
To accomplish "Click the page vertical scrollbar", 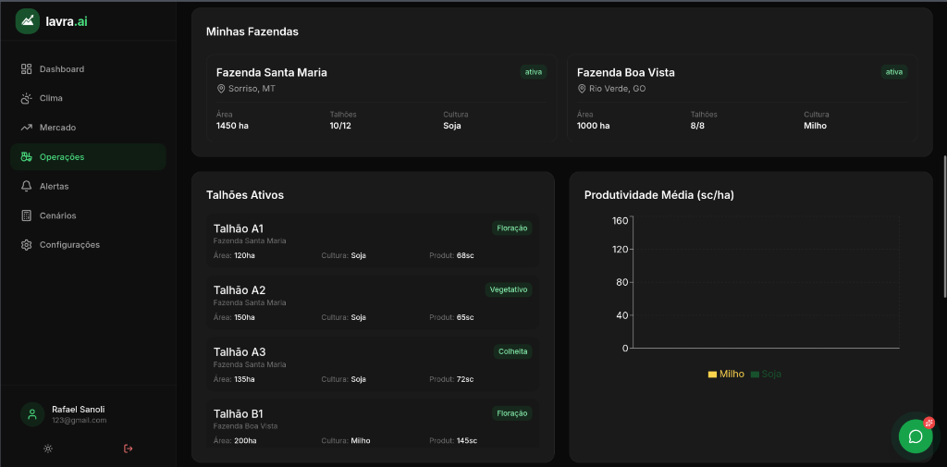I will coord(943,227).
